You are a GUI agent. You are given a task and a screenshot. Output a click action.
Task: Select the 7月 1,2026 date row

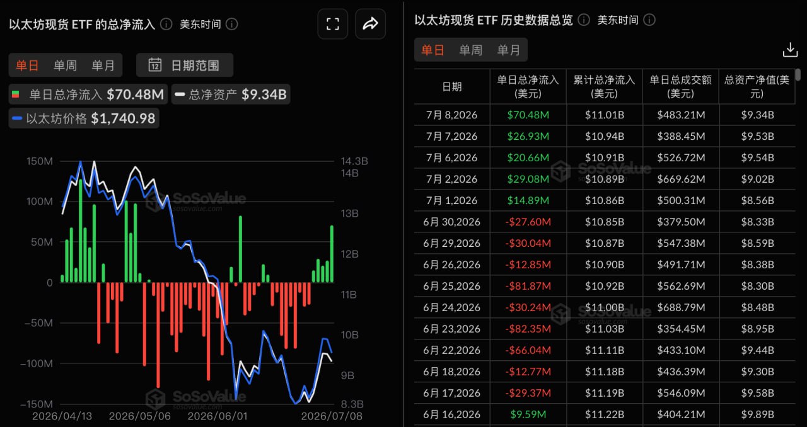click(452, 200)
